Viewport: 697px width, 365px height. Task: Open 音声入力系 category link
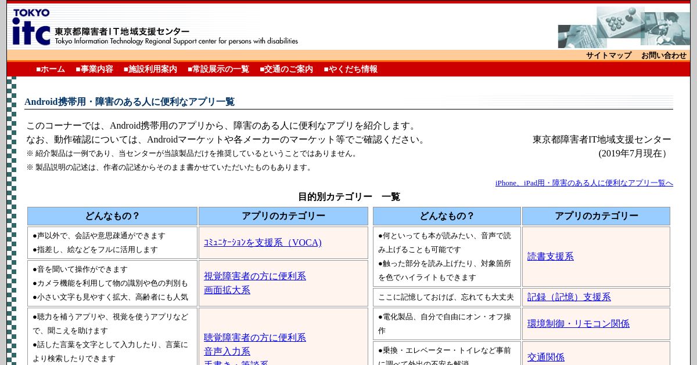[x=227, y=352]
